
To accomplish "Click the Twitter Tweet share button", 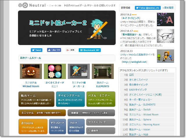I will pyautogui.click(x=37, y=50).
